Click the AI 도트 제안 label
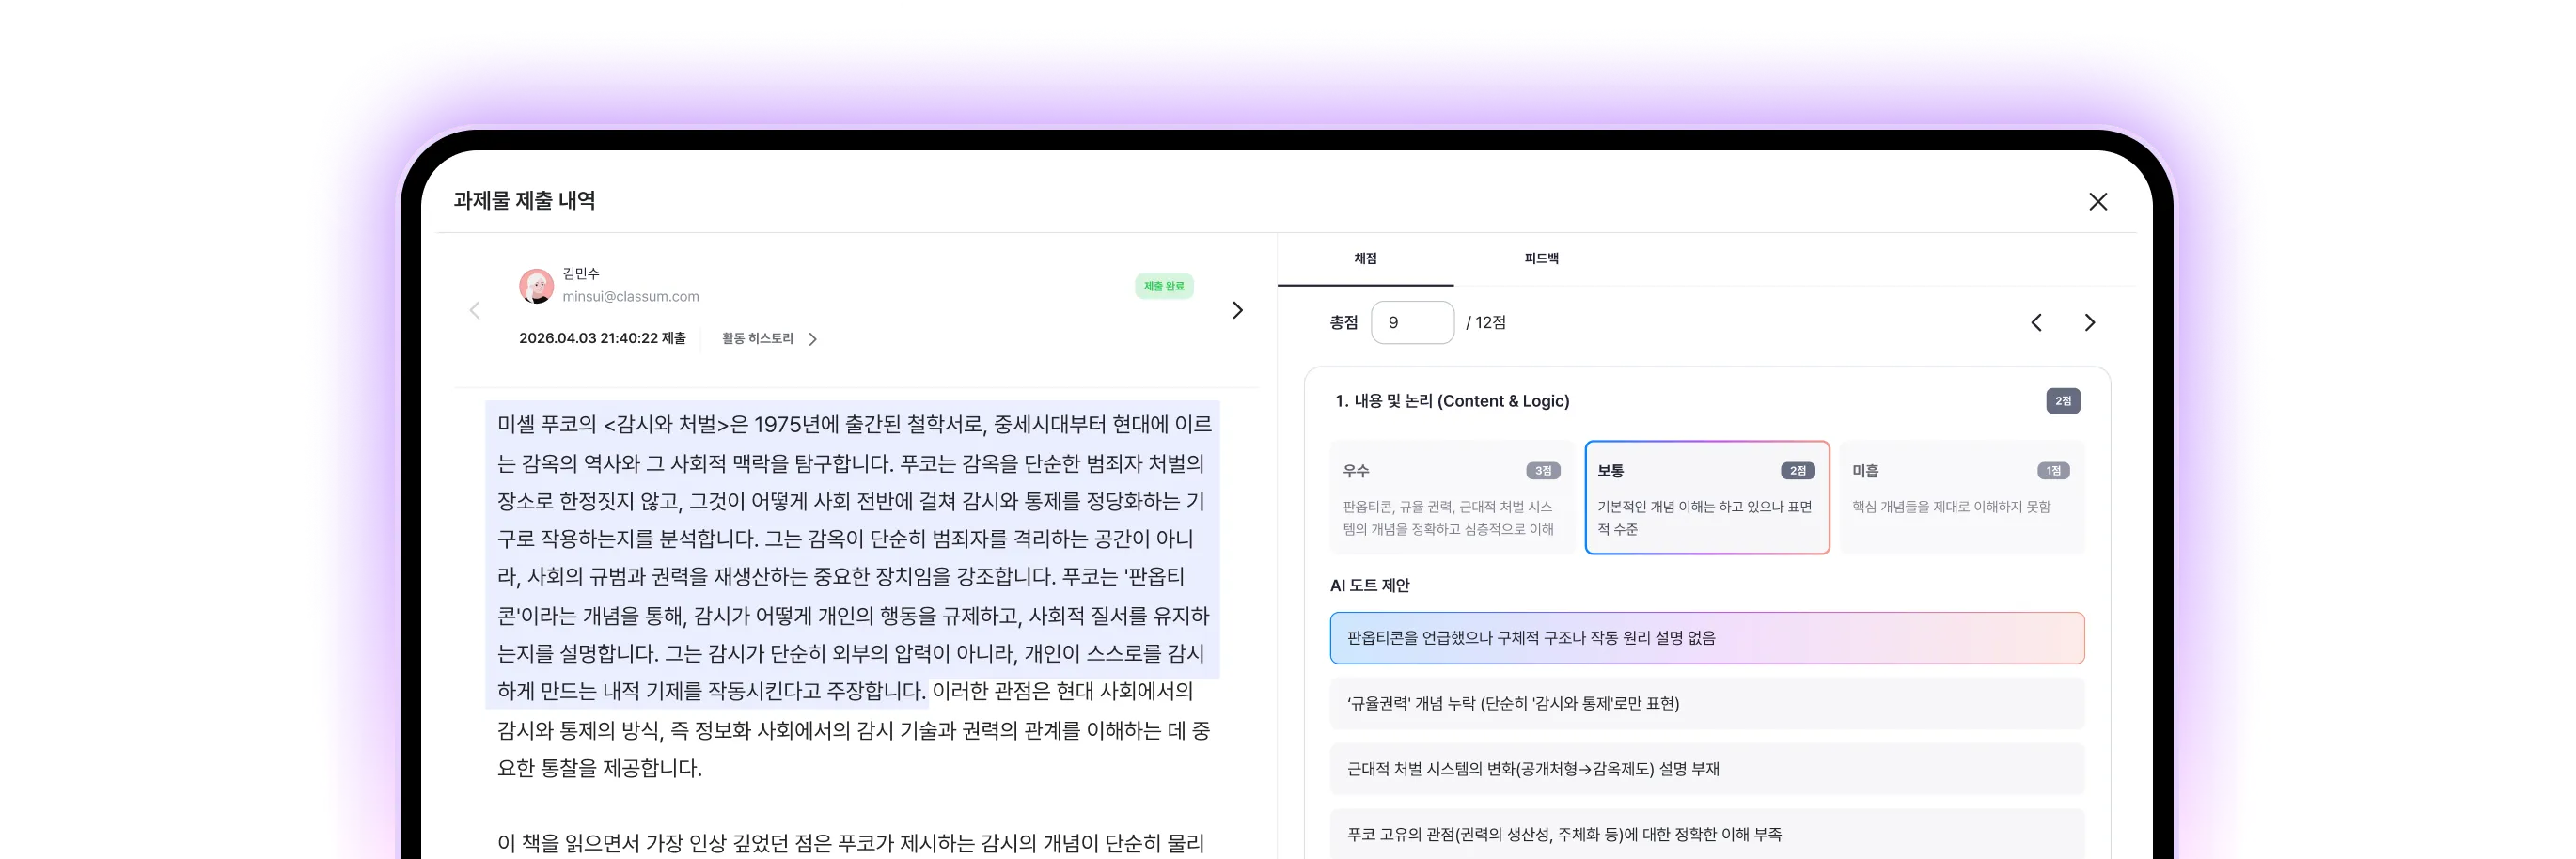The height and width of the screenshot is (859, 2576). click(1369, 586)
